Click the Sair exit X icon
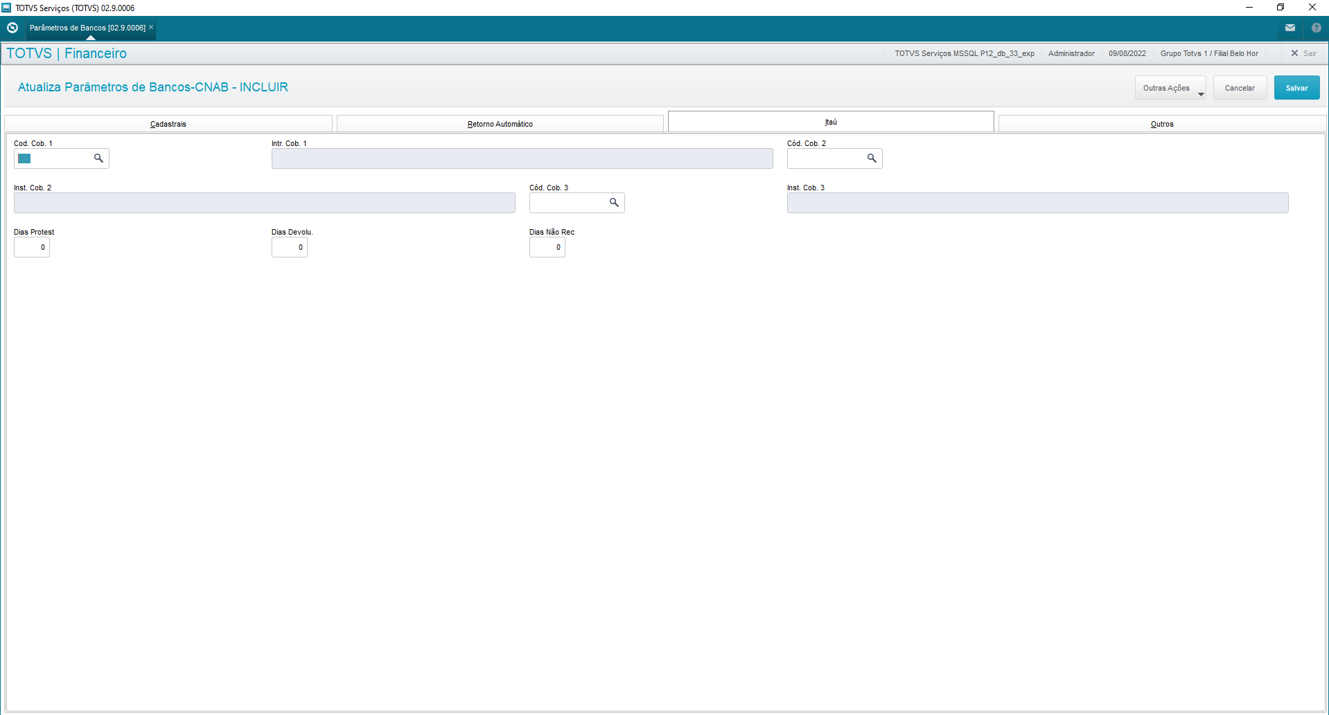The height and width of the screenshot is (715, 1329). (1294, 53)
